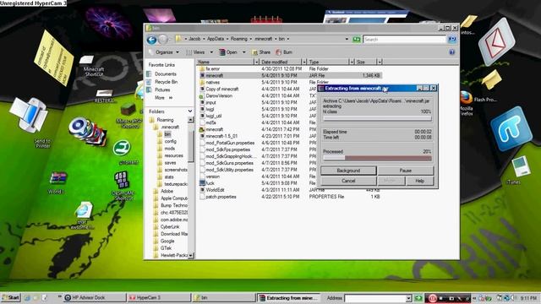Click the taskbar Address input field
The image size is (541, 304).
pos(375,298)
